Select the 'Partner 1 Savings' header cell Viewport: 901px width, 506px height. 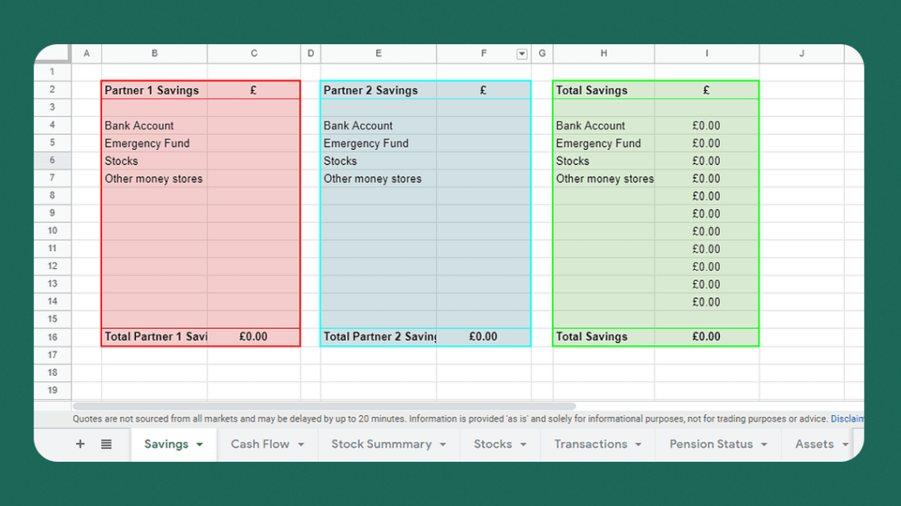click(155, 90)
